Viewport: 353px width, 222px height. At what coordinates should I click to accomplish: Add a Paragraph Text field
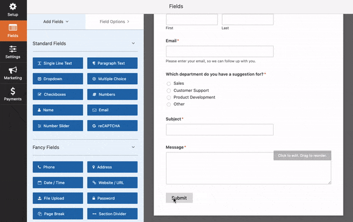point(112,63)
